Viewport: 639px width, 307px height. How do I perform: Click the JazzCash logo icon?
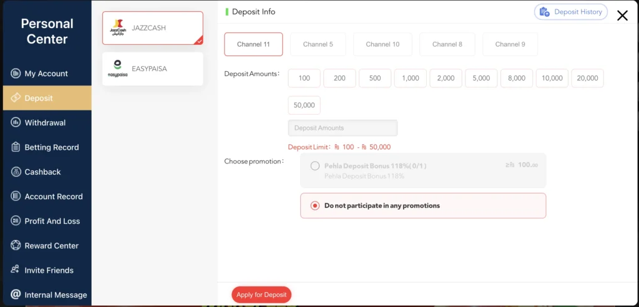pyautogui.click(x=118, y=27)
